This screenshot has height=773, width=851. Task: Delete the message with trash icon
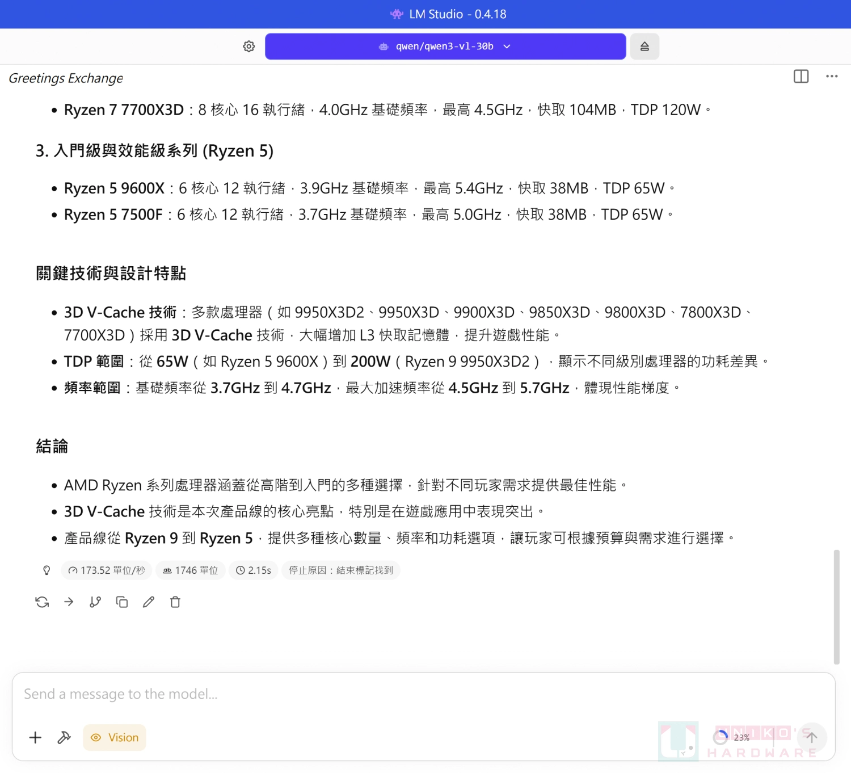(175, 602)
